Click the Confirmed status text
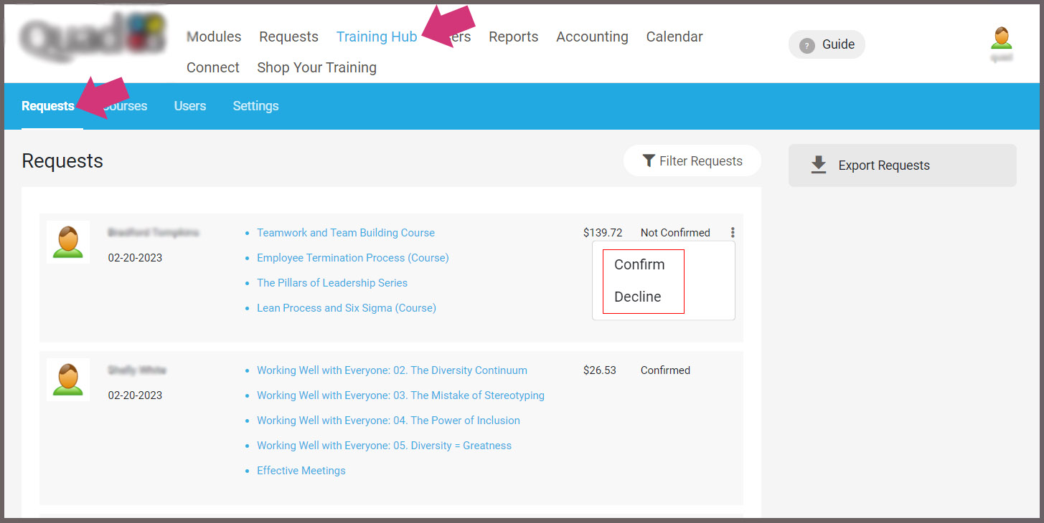 [x=665, y=370]
